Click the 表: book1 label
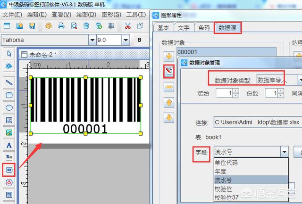 [x=208, y=137]
